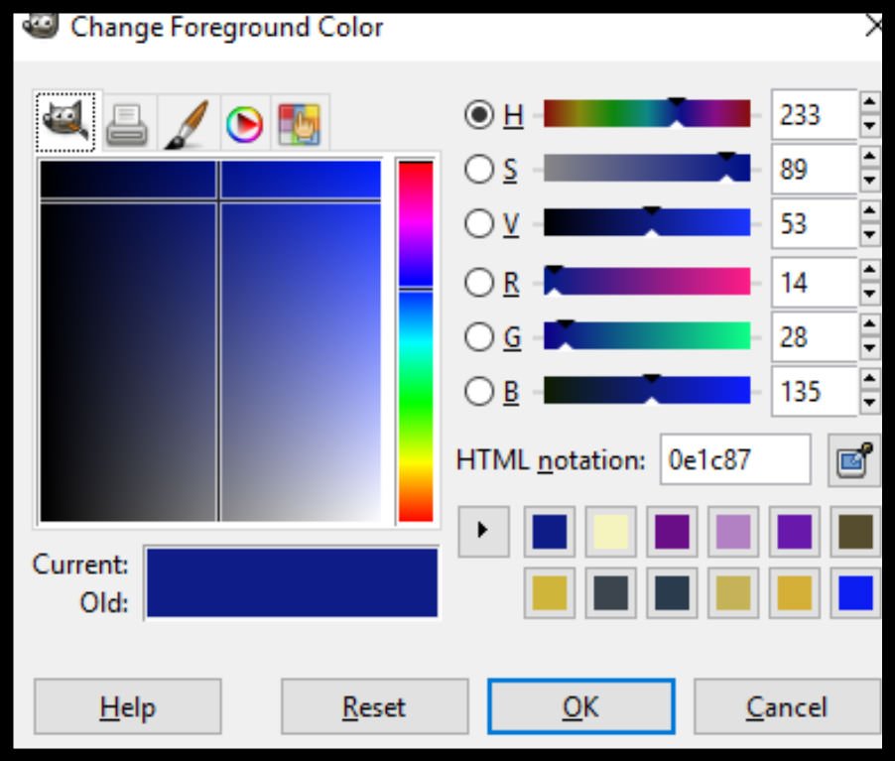Choose the violet history swatch in top row
This screenshot has width=895, height=761.
pos(794,532)
